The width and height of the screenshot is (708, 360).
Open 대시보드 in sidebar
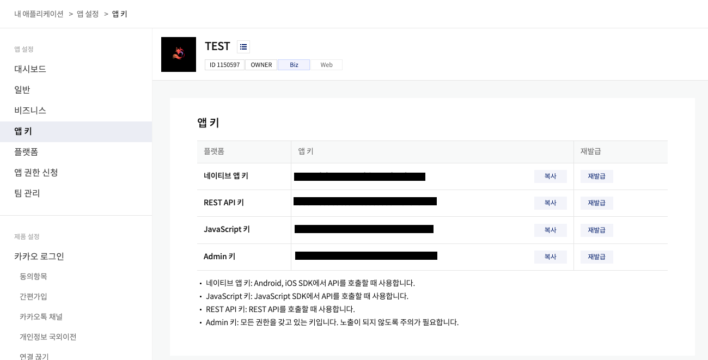click(76, 69)
